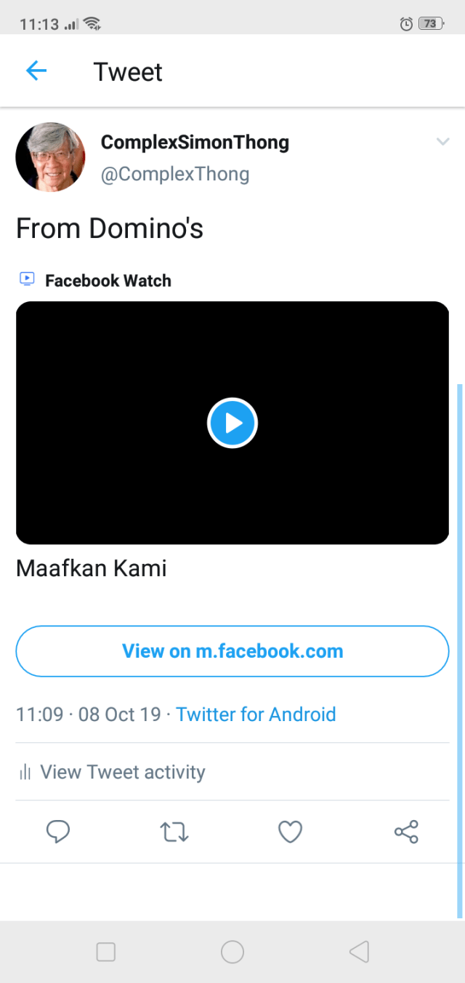This screenshot has width=465, height=983.
Task: Play the Facebook Watch video
Action: click(232, 423)
